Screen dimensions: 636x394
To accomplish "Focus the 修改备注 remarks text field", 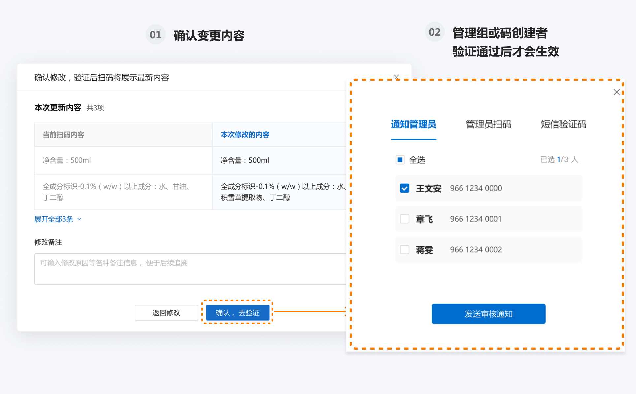I will coord(190,269).
